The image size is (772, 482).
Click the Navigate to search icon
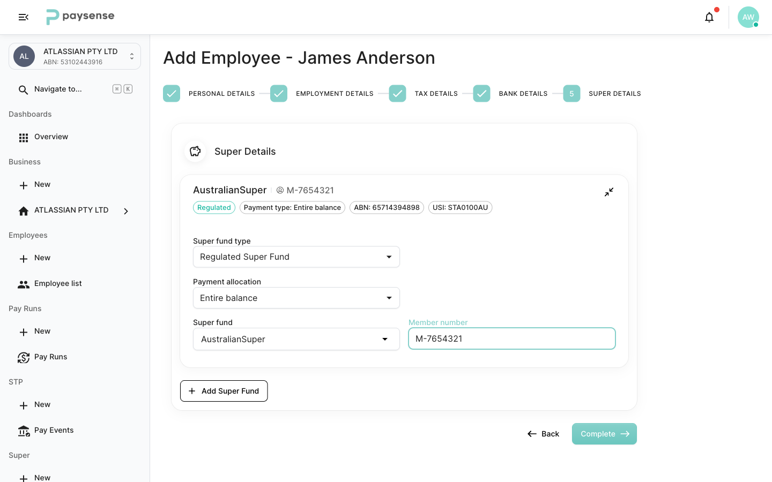tap(23, 89)
